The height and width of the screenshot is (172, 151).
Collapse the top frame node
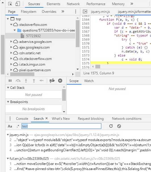(8, 19)
